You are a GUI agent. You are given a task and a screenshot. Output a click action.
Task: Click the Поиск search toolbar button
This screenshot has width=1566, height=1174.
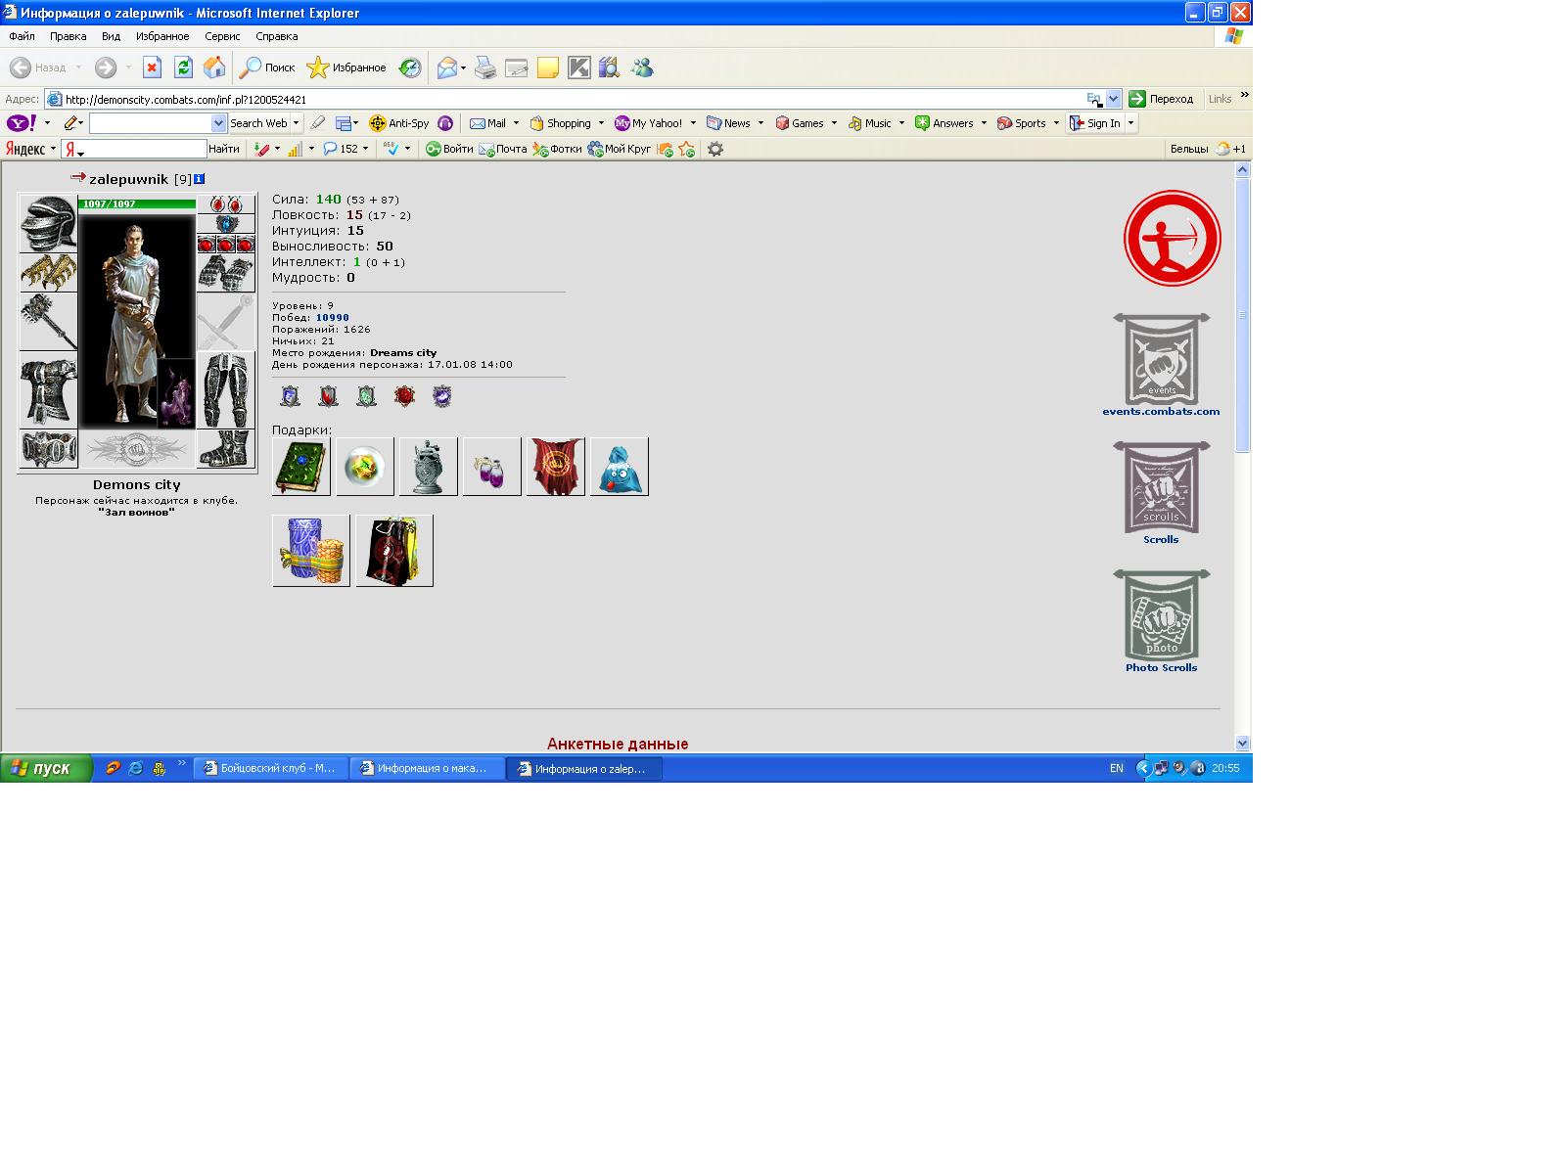268,68
